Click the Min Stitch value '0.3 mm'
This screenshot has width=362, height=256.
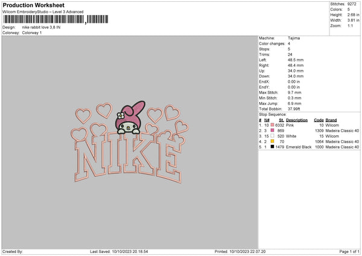tap(294, 98)
